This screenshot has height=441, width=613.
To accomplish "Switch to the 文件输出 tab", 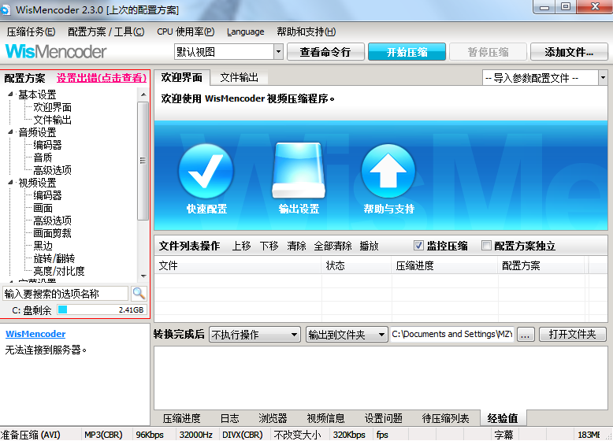I will point(240,77).
